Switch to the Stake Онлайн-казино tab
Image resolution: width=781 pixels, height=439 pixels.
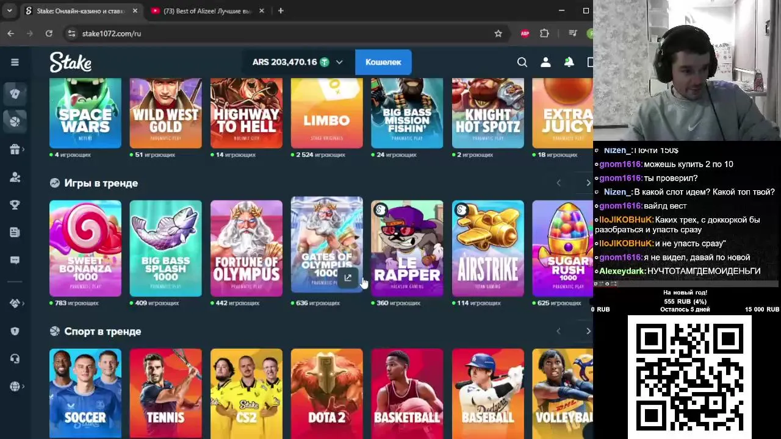coord(81,11)
